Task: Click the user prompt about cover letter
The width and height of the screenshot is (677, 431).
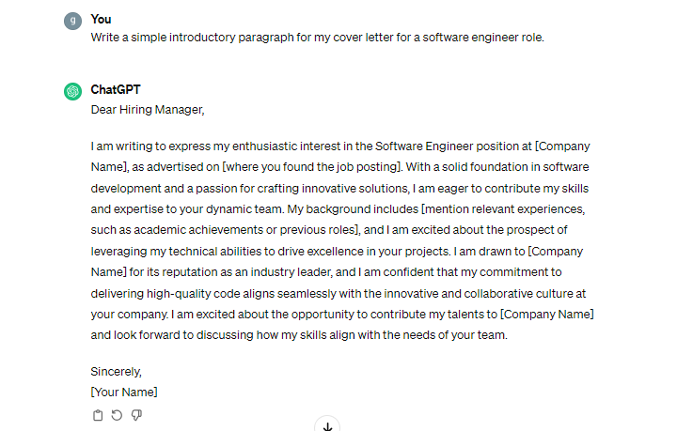Action: [x=330, y=38]
